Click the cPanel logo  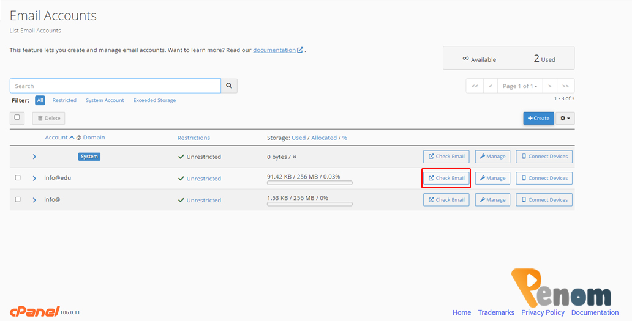pos(34,311)
